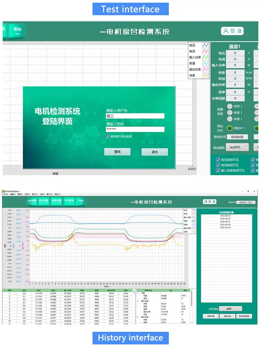Collapse the 最大效率 tree node

pos(138,301)
